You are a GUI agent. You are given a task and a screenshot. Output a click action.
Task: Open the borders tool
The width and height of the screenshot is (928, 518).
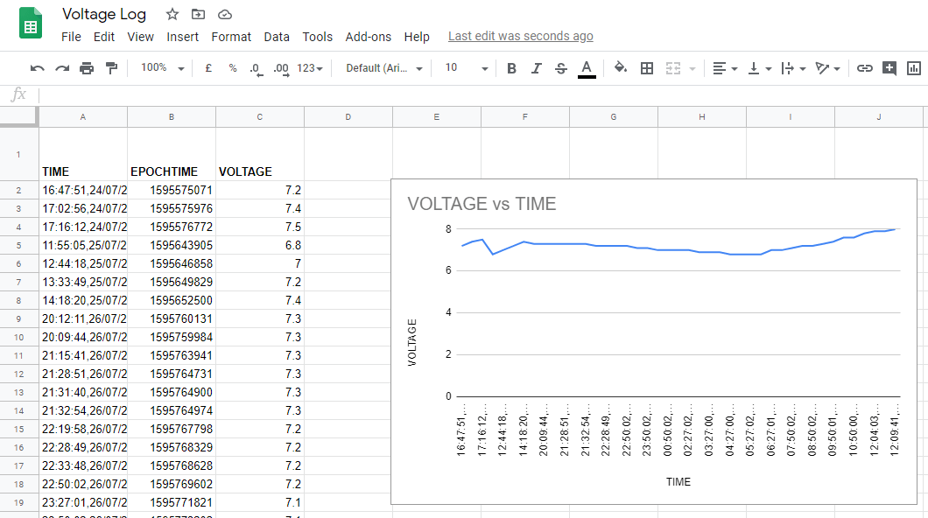coord(647,68)
